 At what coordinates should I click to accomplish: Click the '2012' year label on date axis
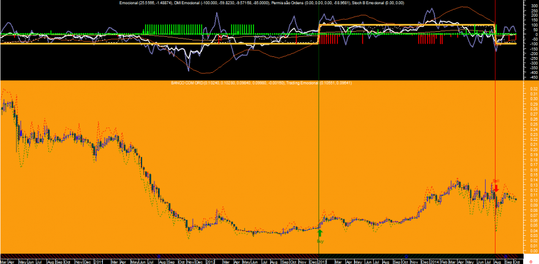pyautogui.click(x=210, y=262)
